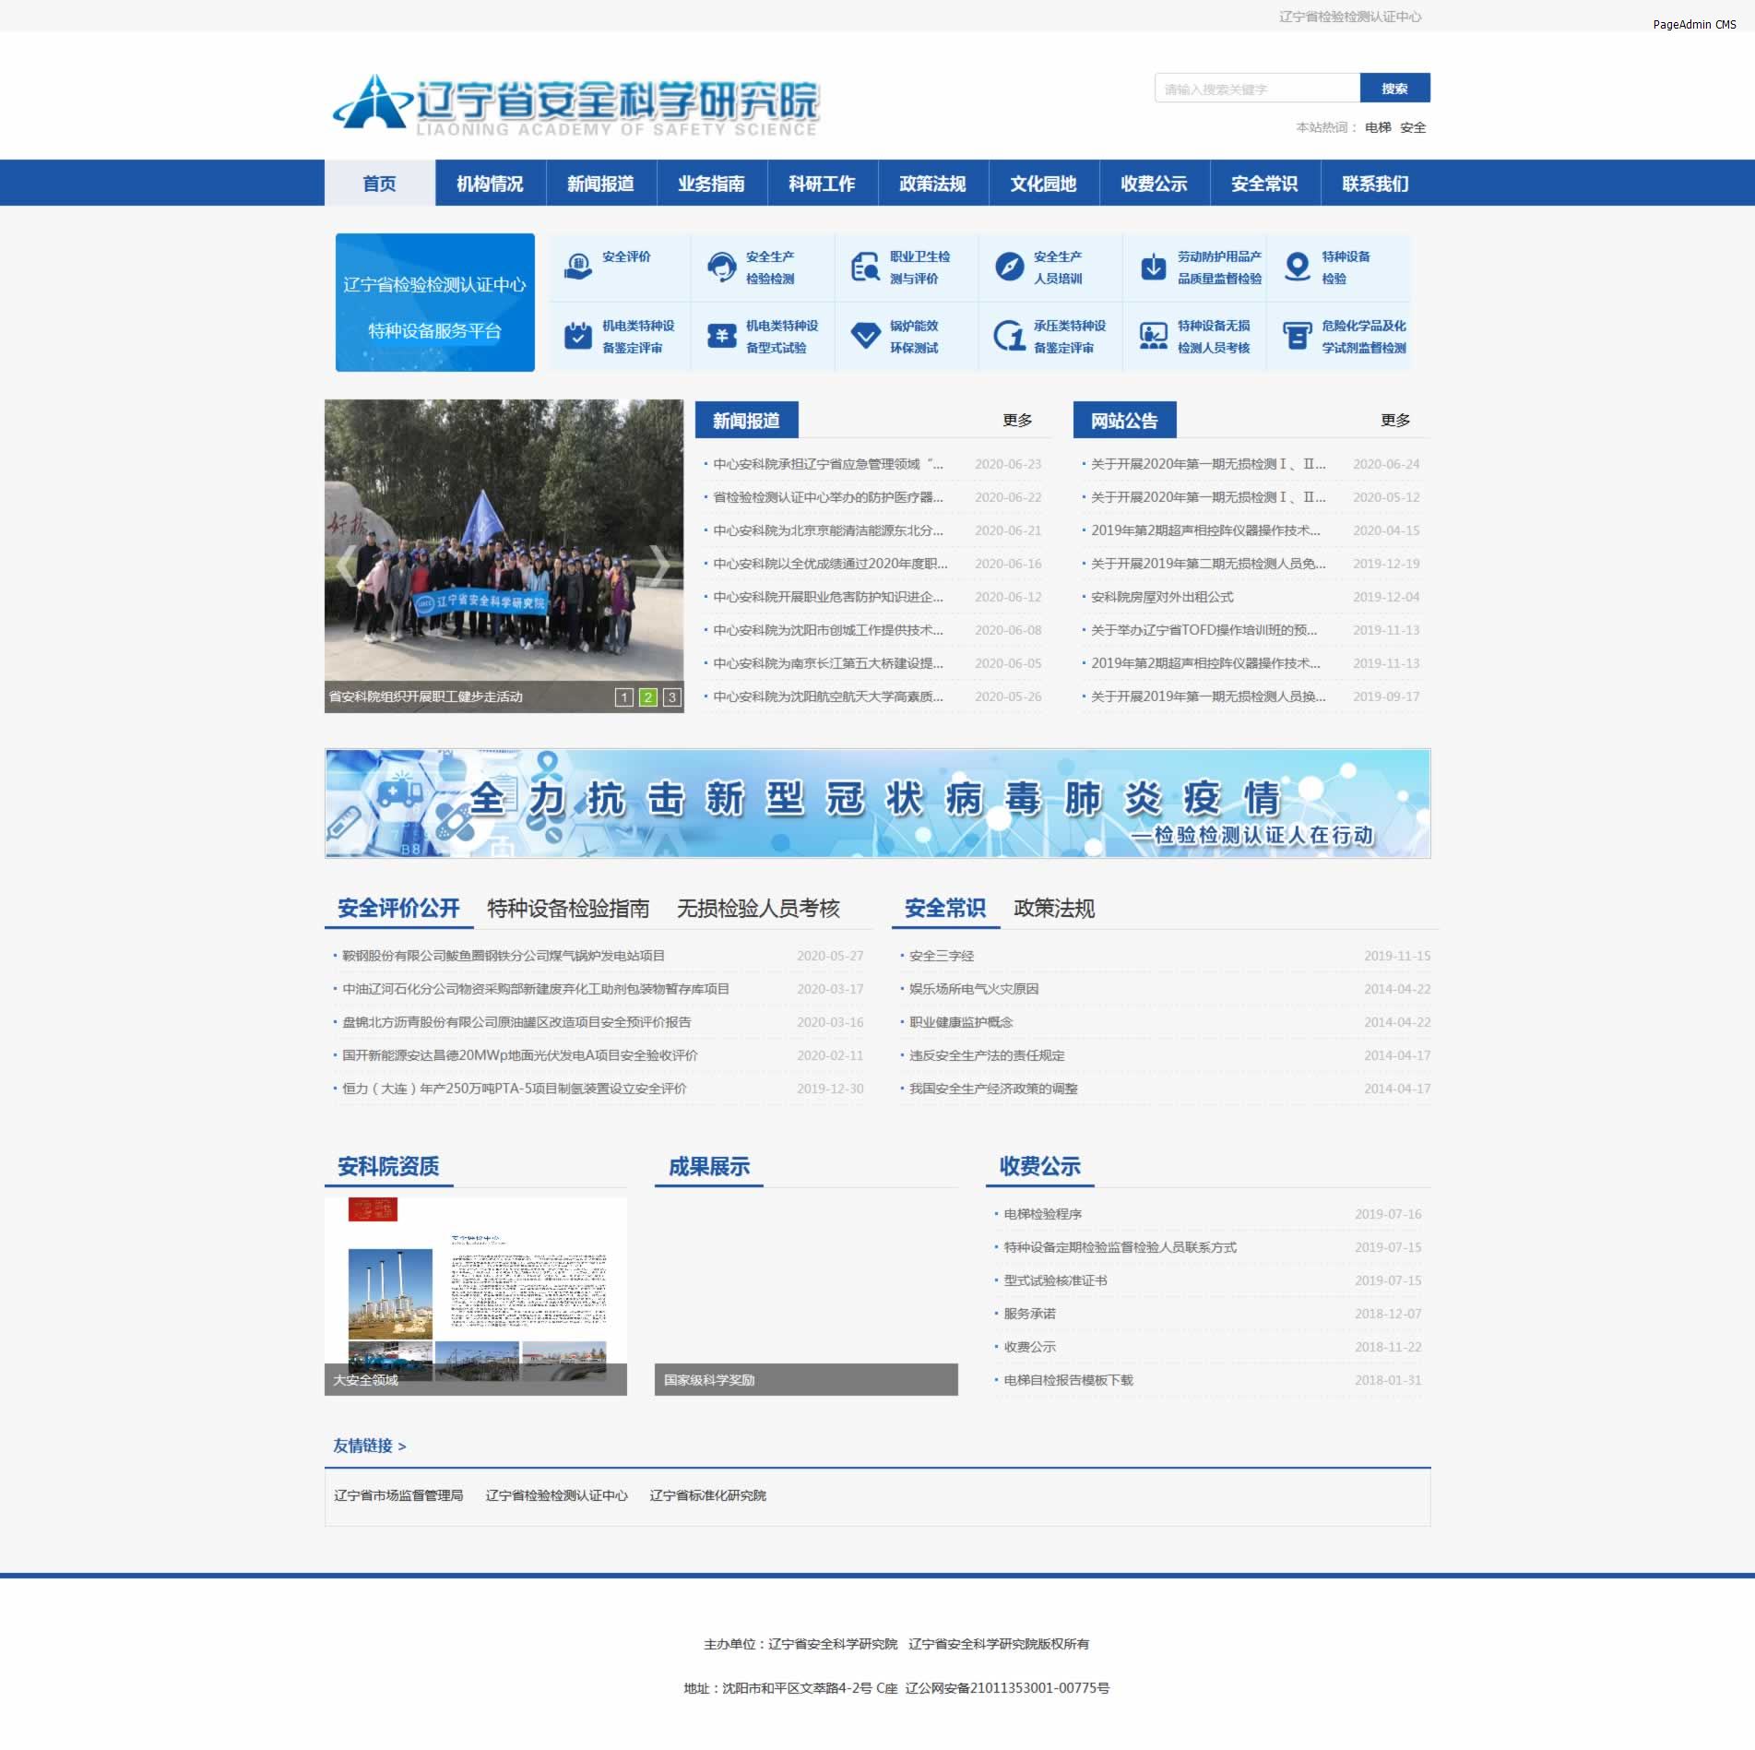
Task: Select slide indicator 3
Action: coord(672,697)
